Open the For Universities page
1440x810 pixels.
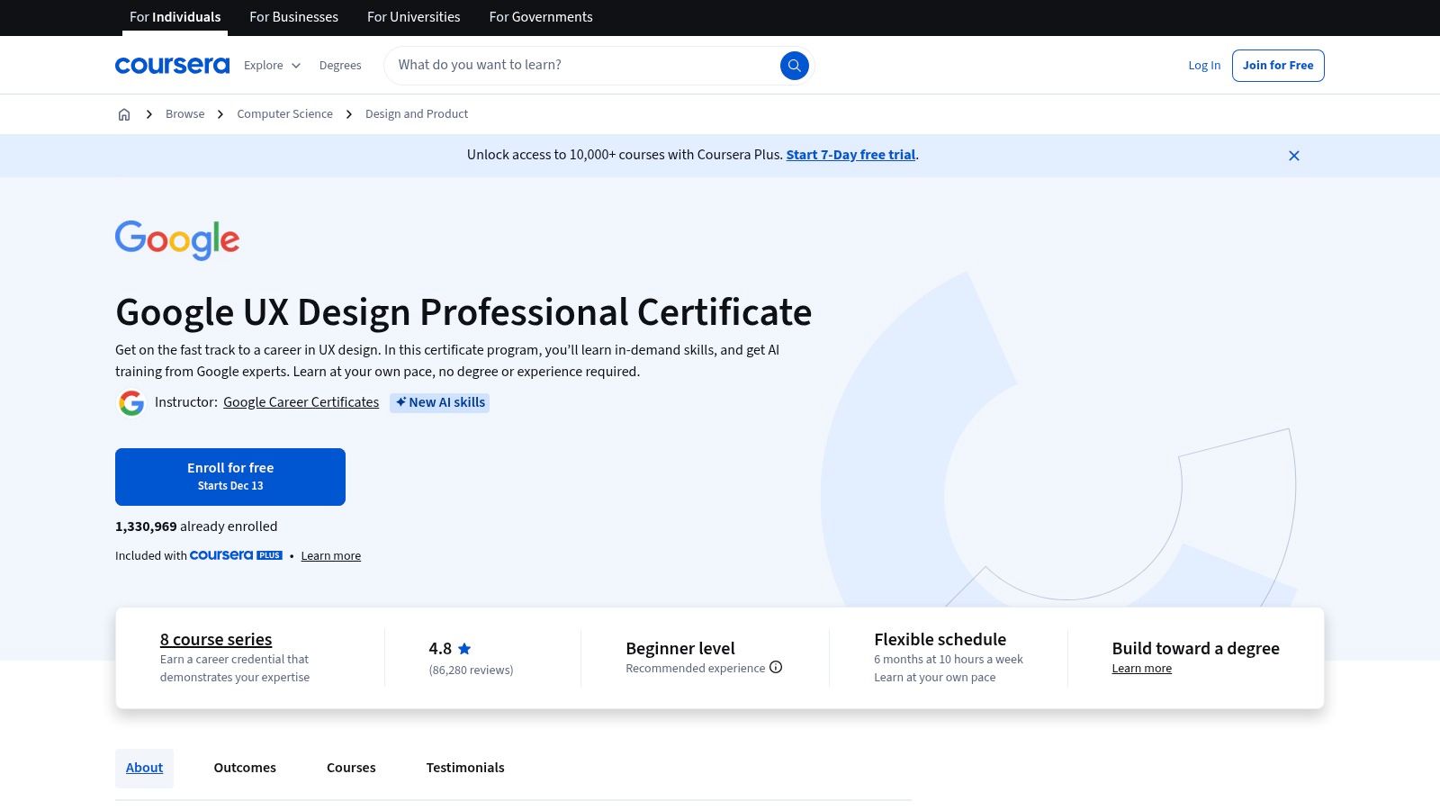click(x=413, y=16)
